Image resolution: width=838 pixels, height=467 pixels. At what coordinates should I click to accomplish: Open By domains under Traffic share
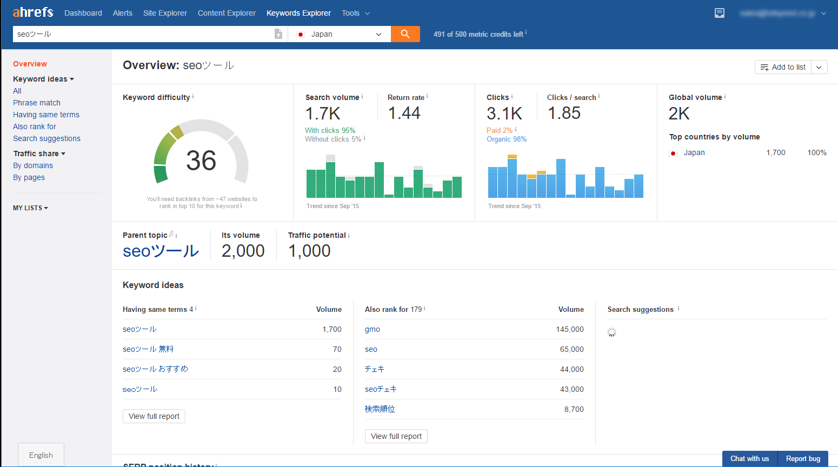(33, 165)
